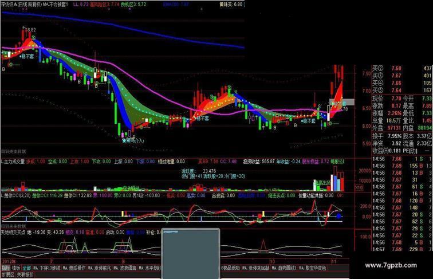
Task: Click the 活跃度 23.476 label
Action: (x=198, y=171)
